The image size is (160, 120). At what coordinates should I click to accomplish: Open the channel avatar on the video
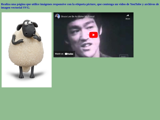pyautogui.click(x=57, y=16)
